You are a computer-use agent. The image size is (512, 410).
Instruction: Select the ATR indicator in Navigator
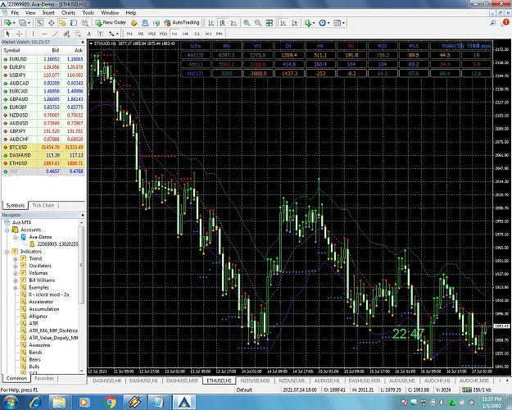(34, 323)
